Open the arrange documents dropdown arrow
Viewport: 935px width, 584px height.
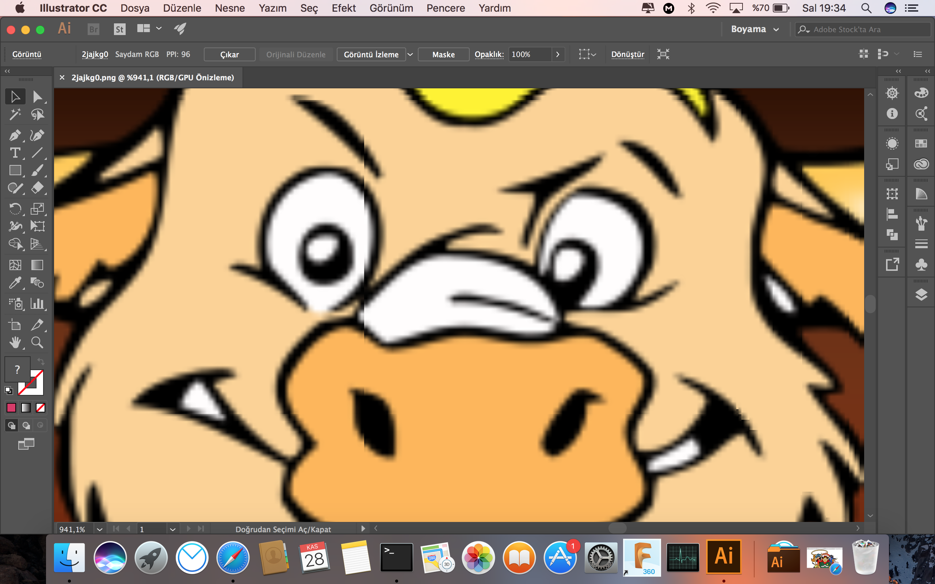159,28
